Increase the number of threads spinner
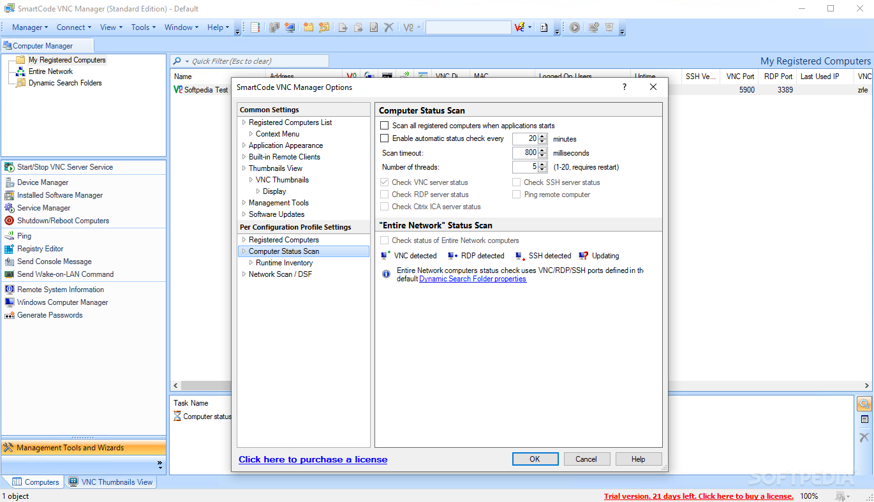 [x=542, y=165]
